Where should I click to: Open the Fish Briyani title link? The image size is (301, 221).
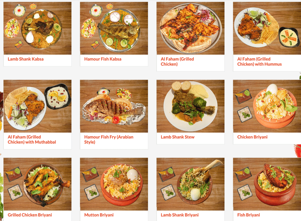[248, 215]
